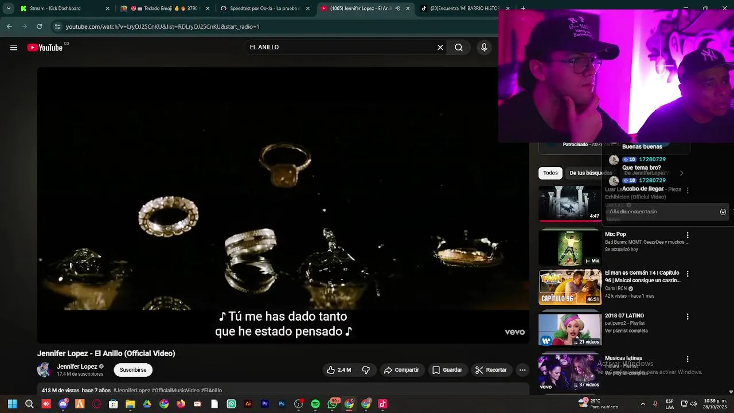Open File Explorer from the taskbar
The width and height of the screenshot is (734, 413).
[130, 404]
